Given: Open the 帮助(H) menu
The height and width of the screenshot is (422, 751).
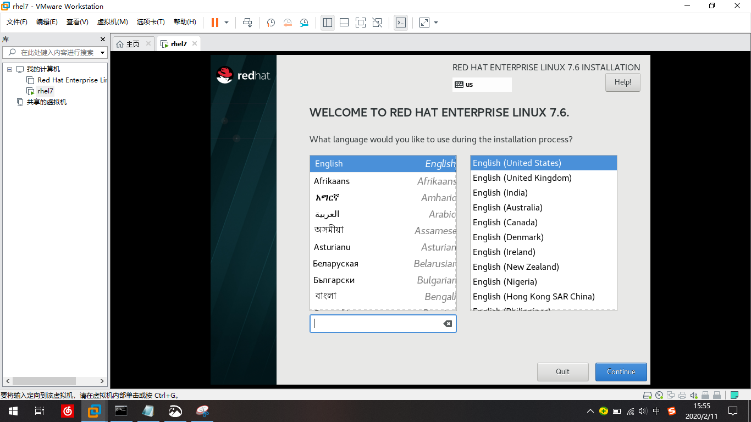Looking at the screenshot, I should pos(185,22).
